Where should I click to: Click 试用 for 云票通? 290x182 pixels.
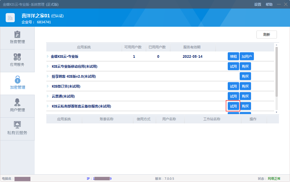pyautogui.click(x=233, y=96)
